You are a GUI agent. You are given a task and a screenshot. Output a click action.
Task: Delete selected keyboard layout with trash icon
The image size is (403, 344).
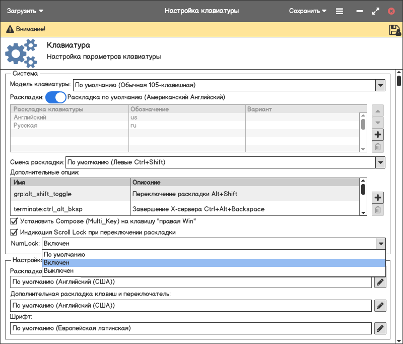coord(378,147)
